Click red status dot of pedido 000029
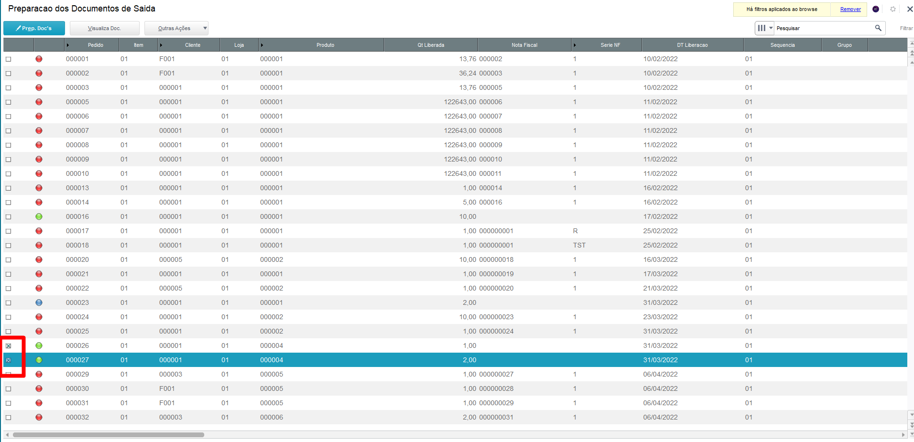914x442 pixels. pos(39,374)
